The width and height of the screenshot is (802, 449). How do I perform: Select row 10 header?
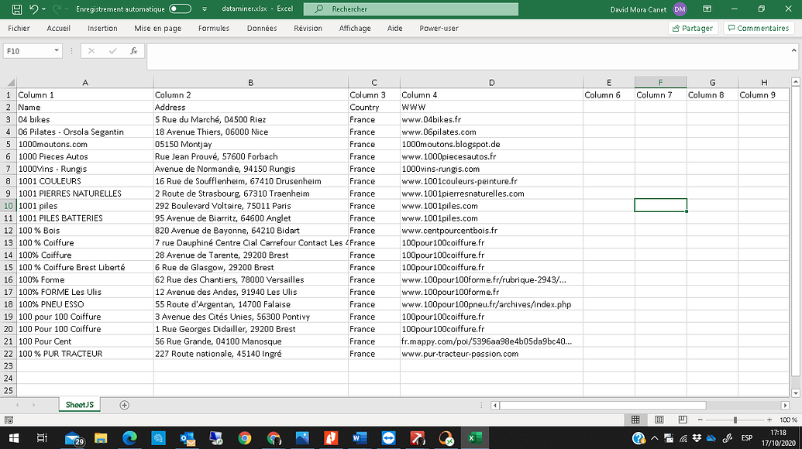click(x=9, y=206)
